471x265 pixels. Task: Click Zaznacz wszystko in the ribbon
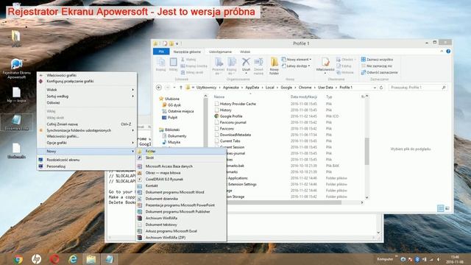(x=377, y=60)
